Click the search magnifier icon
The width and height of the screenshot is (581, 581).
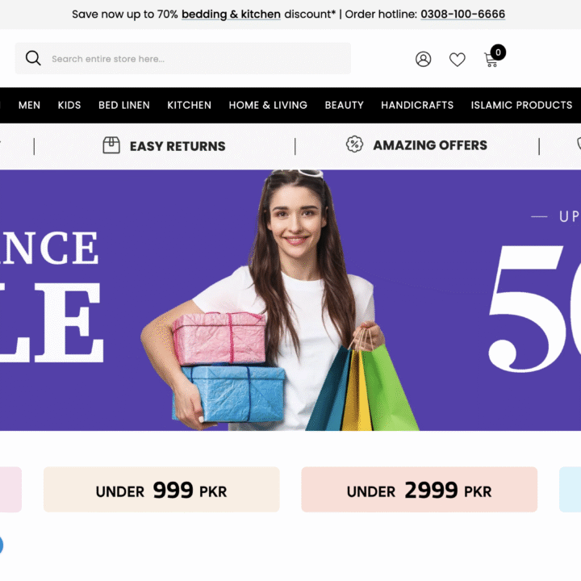tap(33, 58)
